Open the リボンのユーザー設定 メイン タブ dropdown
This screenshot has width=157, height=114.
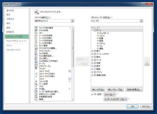141,21
